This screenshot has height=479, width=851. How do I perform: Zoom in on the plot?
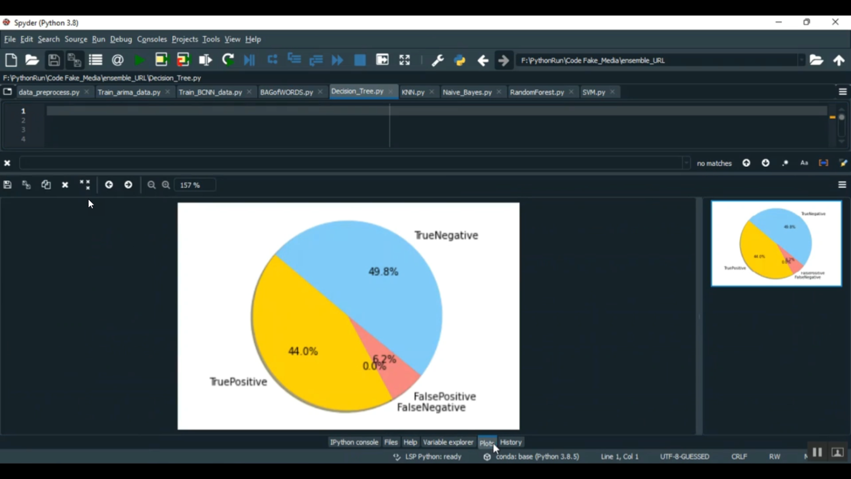pyautogui.click(x=166, y=185)
